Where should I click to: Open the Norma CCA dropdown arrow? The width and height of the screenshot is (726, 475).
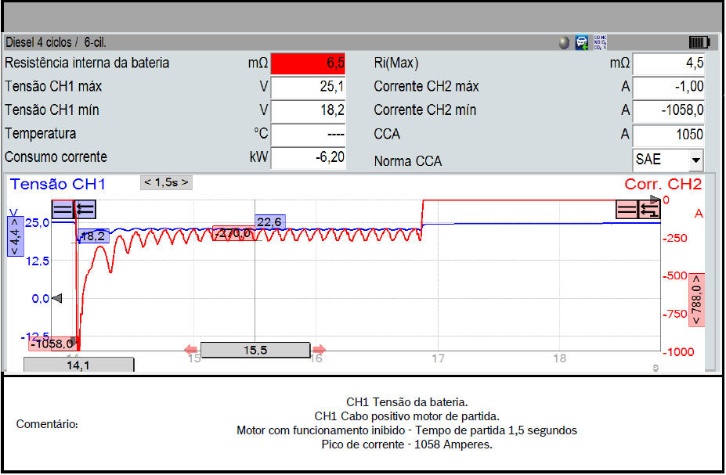(694, 160)
